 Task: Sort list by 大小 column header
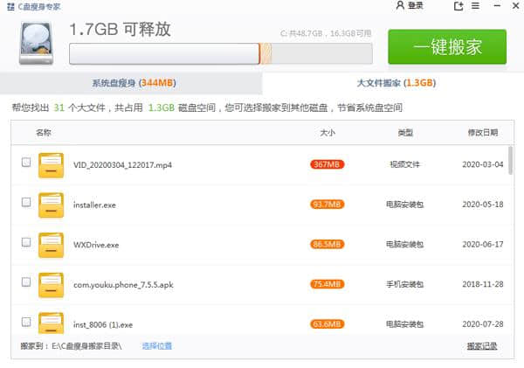click(327, 133)
